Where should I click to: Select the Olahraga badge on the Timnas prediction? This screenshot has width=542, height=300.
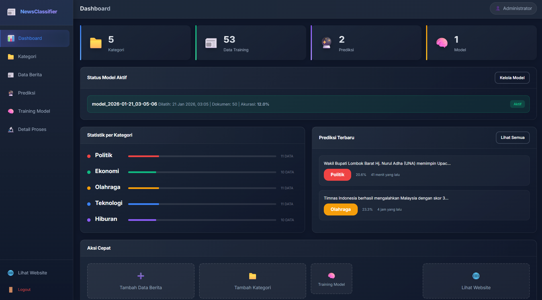coord(340,209)
